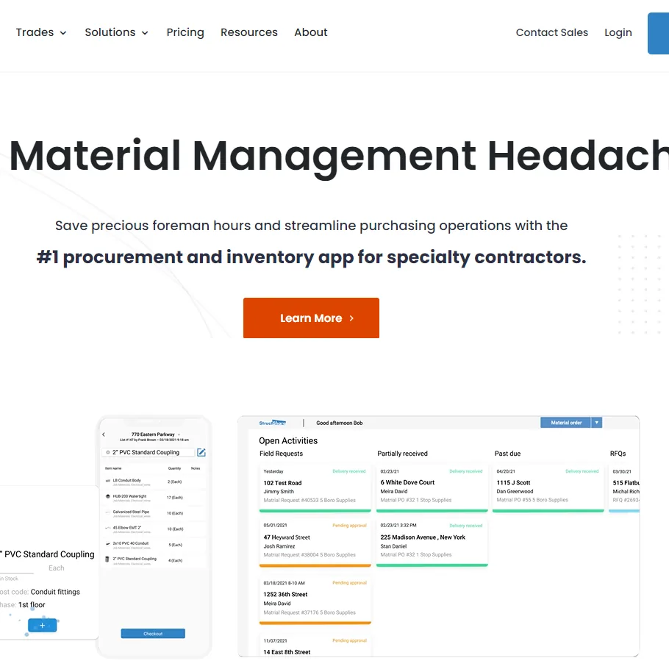Image resolution: width=669 pixels, height=669 pixels.
Task: Click the Contact Sales link
Action: point(551,32)
